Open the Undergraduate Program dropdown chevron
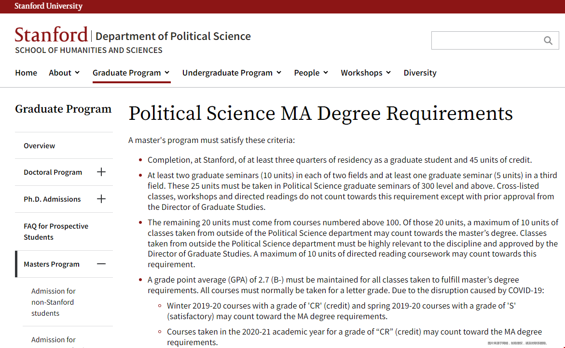 point(278,73)
